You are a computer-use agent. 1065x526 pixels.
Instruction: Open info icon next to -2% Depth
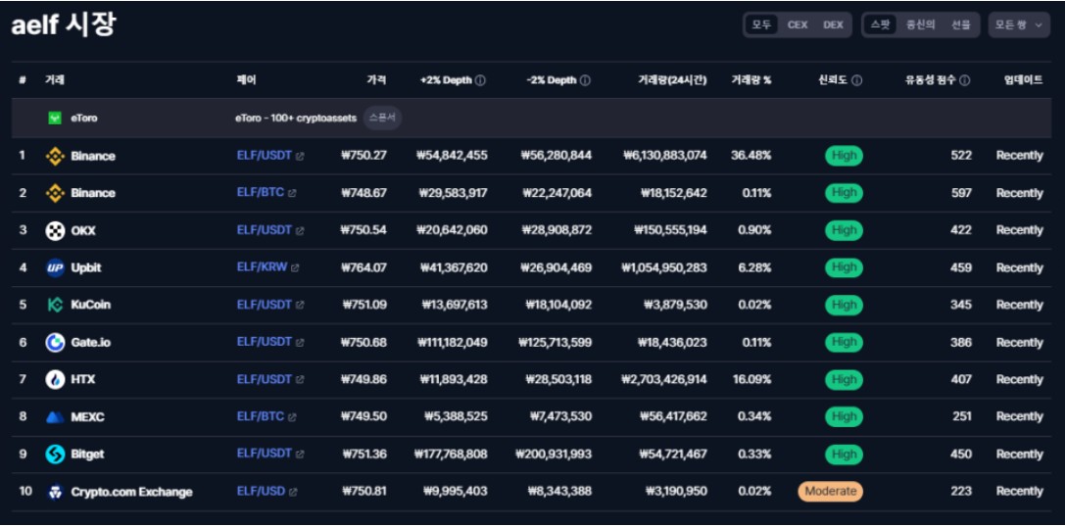(585, 80)
